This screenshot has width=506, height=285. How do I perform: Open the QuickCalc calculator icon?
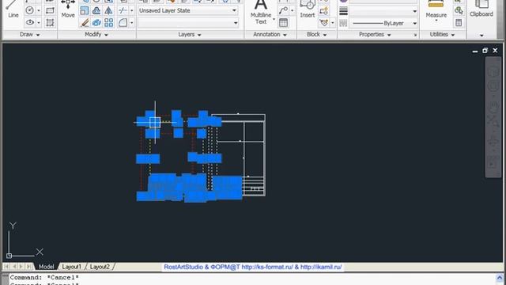tap(459, 22)
